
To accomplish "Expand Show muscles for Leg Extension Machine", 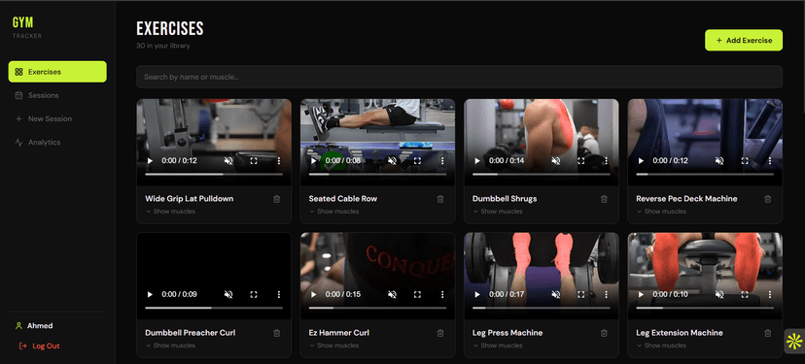I will [662, 346].
